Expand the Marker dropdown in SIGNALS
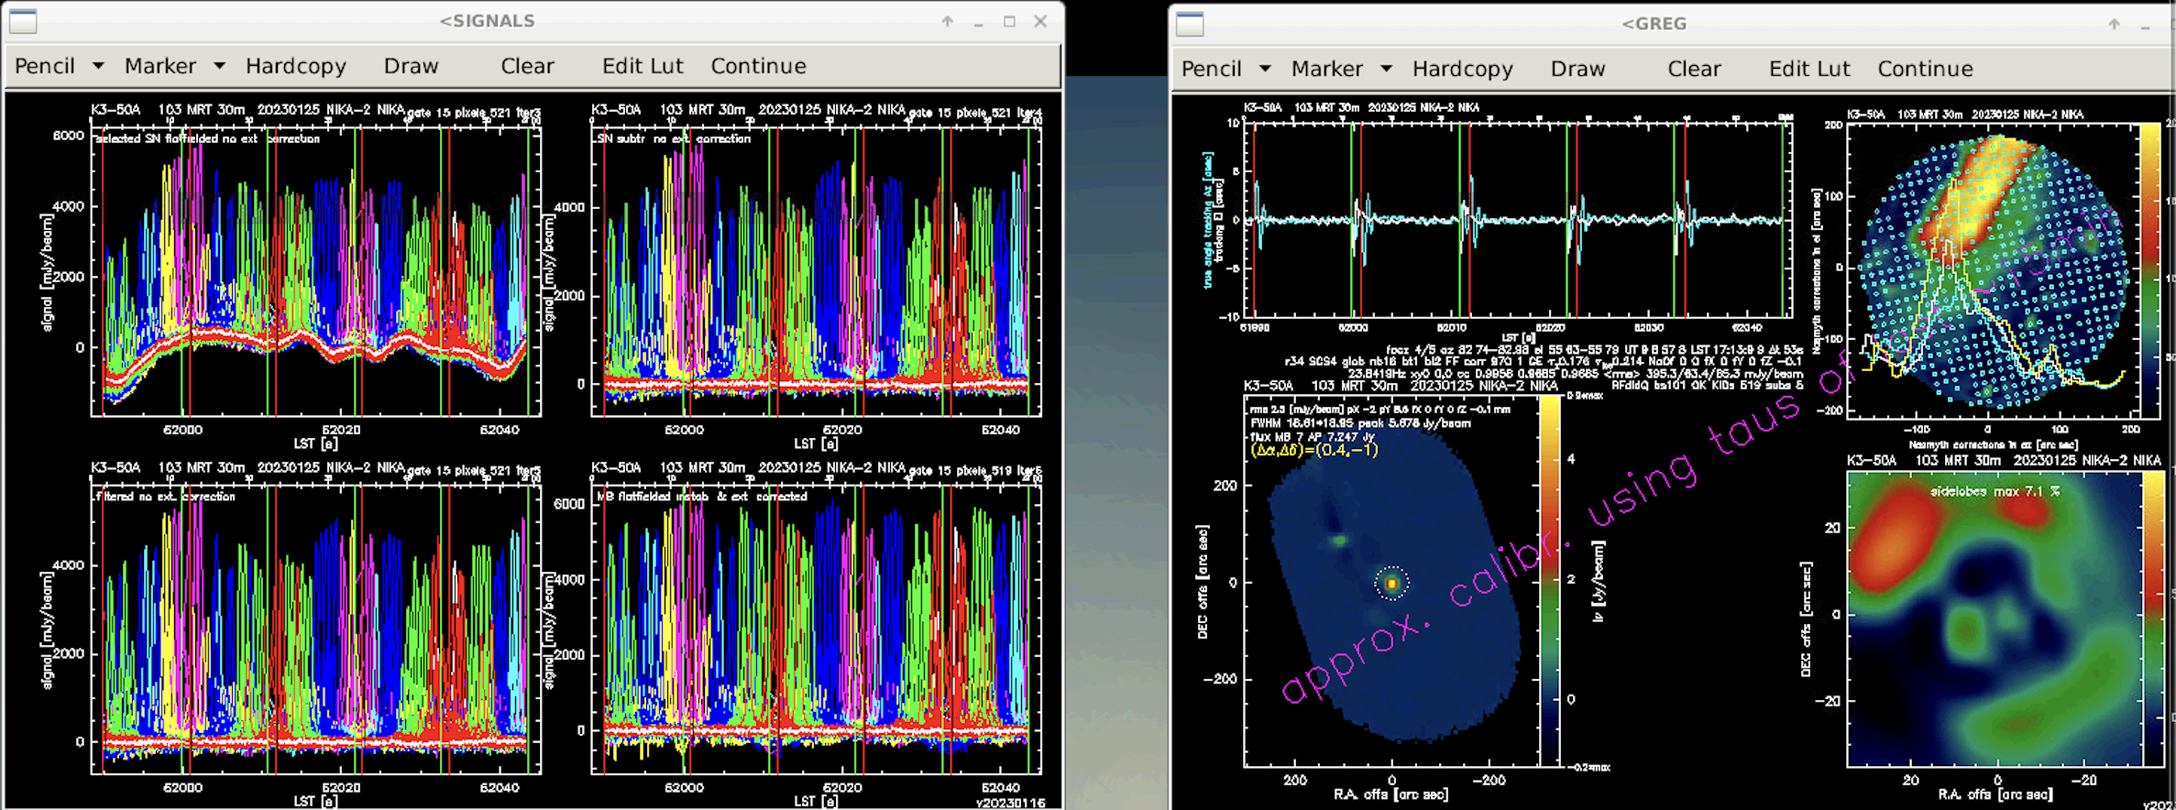The image size is (2176, 810). (219, 66)
